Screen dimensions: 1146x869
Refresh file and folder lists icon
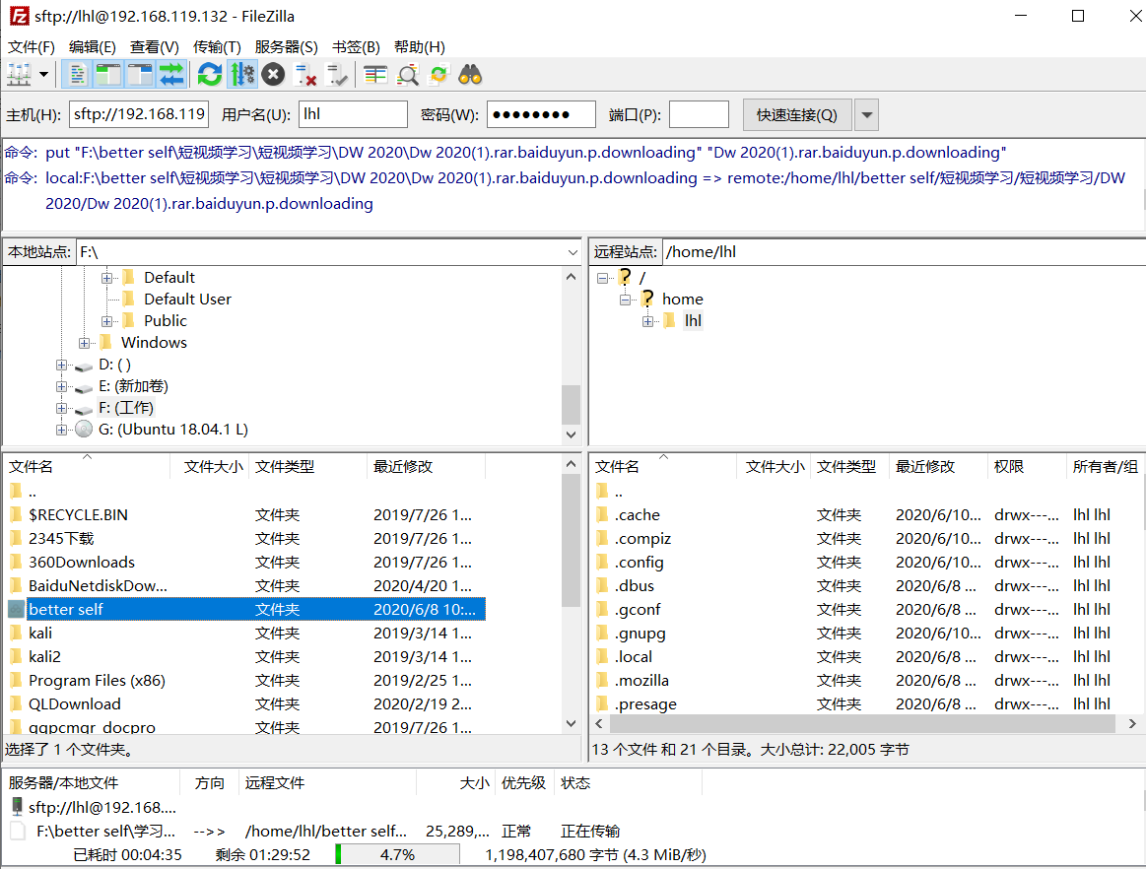210,75
